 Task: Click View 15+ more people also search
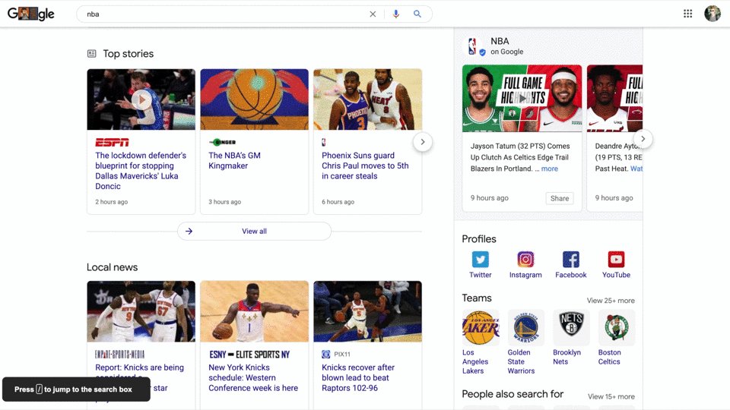tap(611, 396)
